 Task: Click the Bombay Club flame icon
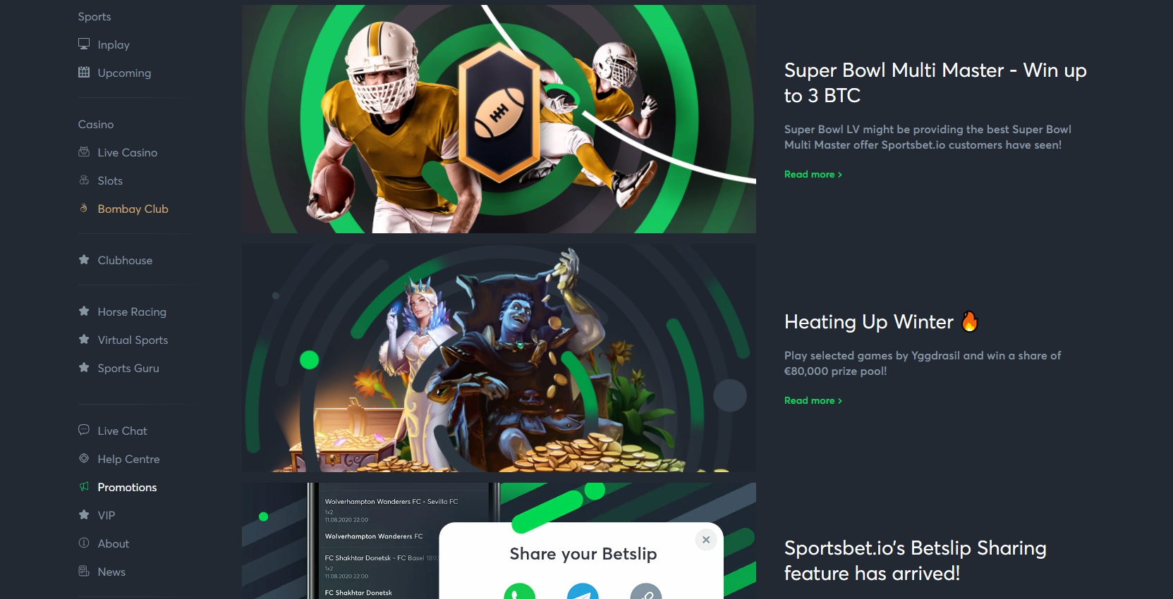click(84, 208)
